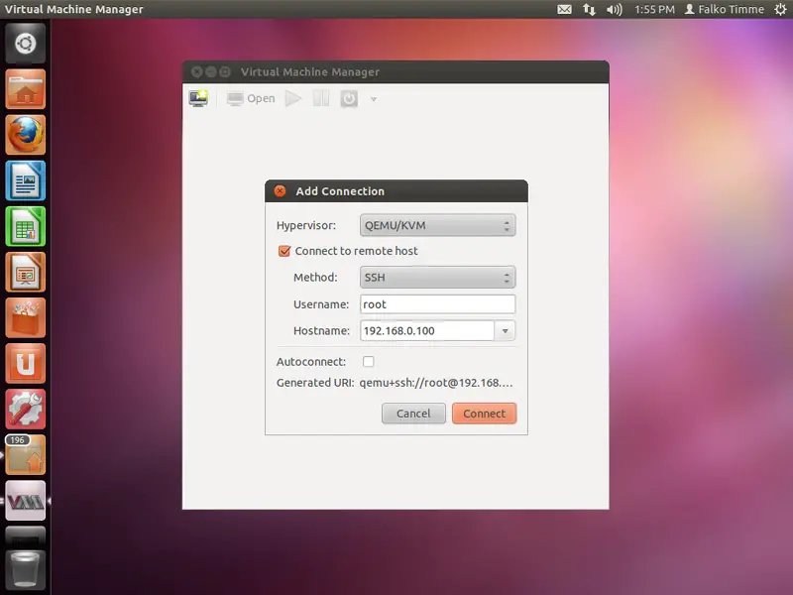Viewport: 793px width, 595px height.
Task: Open LibreOffice Writer from the launcher
Action: [26, 180]
